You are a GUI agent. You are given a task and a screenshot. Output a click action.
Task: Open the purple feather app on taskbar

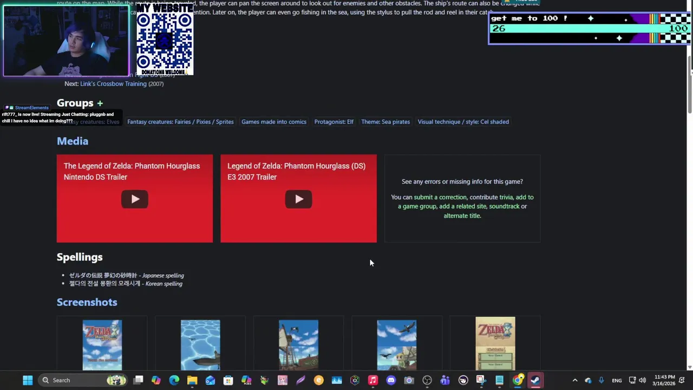[300, 380]
